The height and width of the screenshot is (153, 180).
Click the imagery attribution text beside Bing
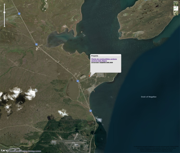coord(25,151)
